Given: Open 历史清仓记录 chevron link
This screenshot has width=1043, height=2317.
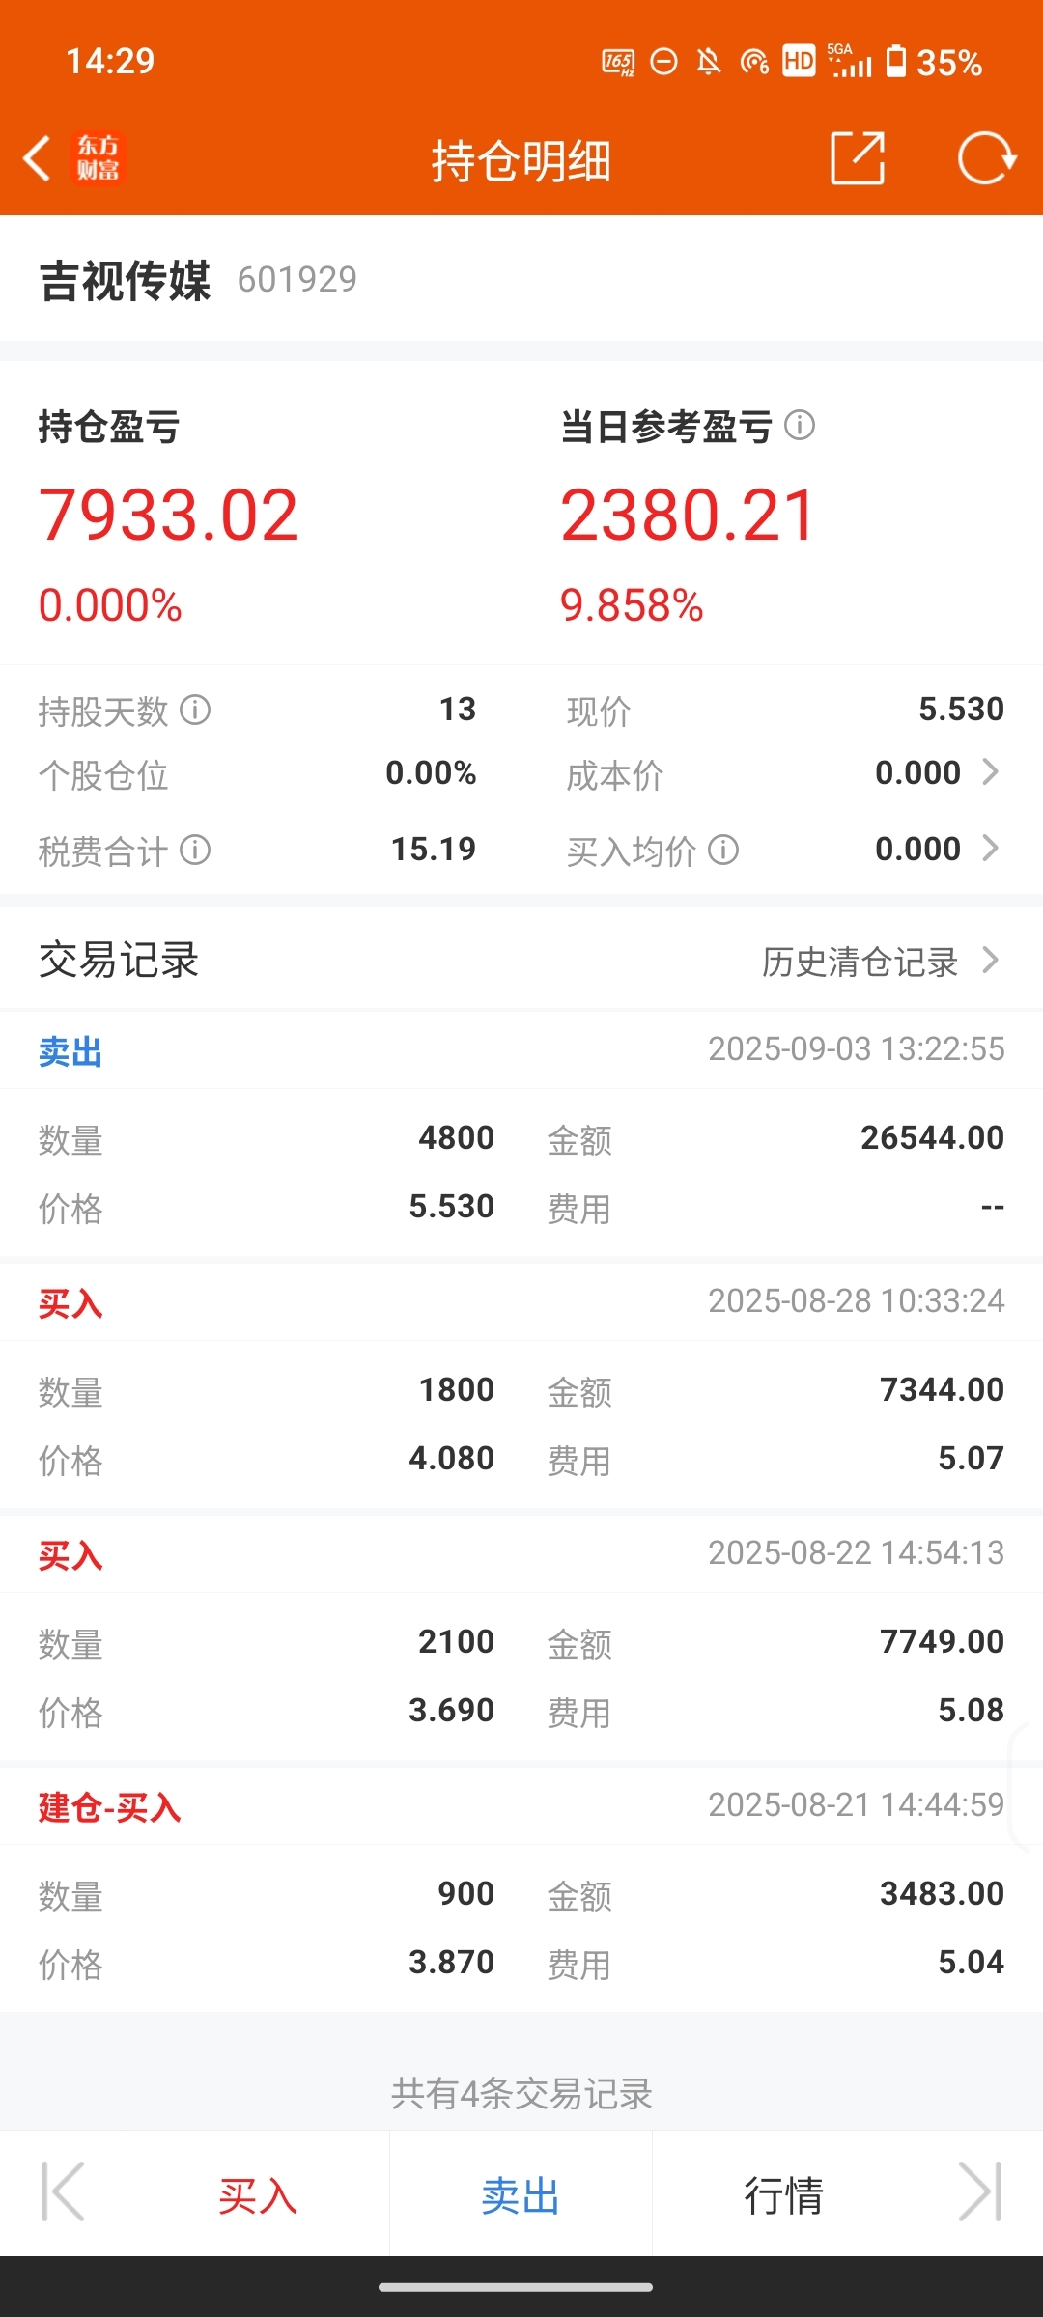Looking at the screenshot, I should point(881,961).
